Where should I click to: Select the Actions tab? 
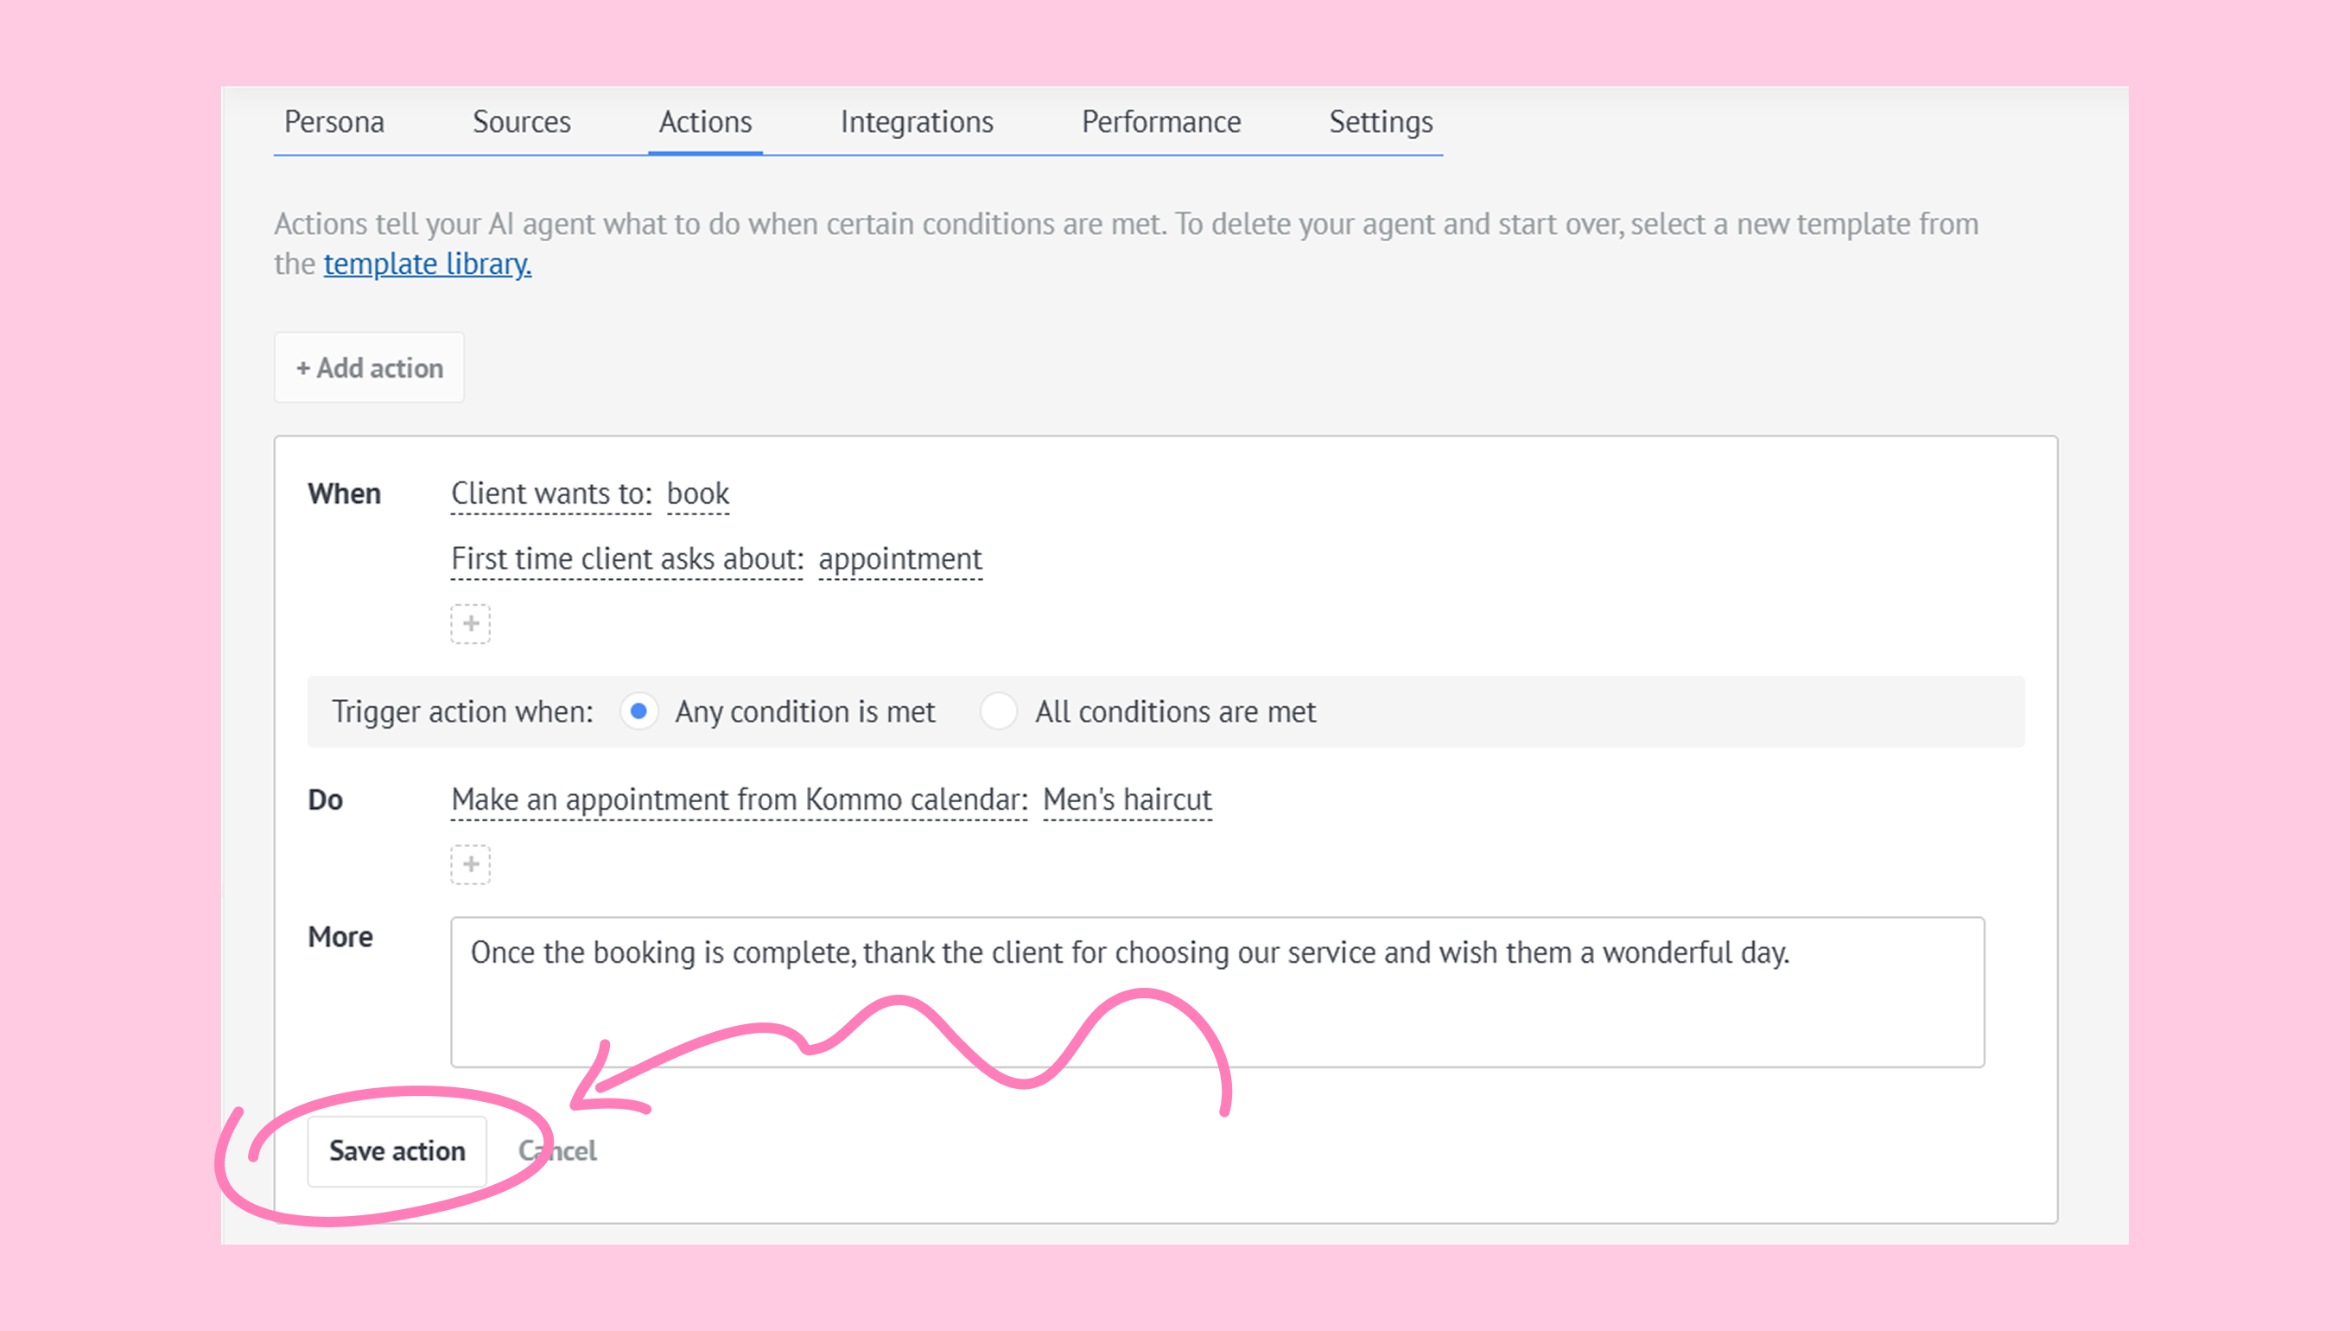click(x=705, y=123)
